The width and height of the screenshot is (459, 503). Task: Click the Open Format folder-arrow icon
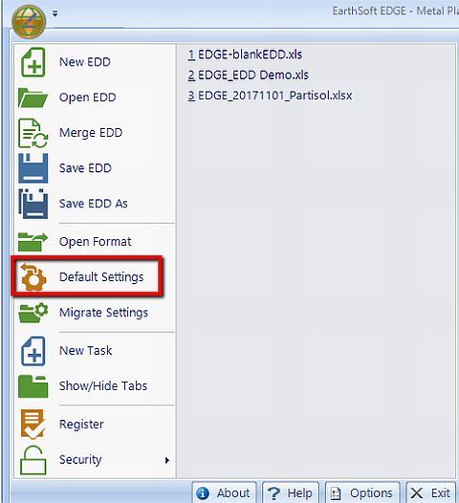tap(33, 242)
